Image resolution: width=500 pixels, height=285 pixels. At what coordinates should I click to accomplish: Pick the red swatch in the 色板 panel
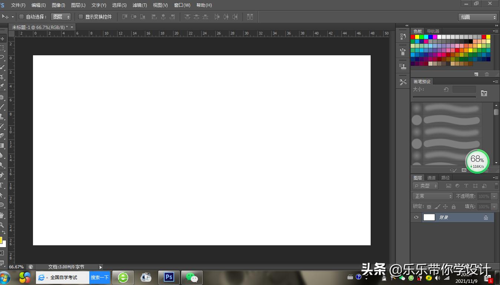point(413,37)
